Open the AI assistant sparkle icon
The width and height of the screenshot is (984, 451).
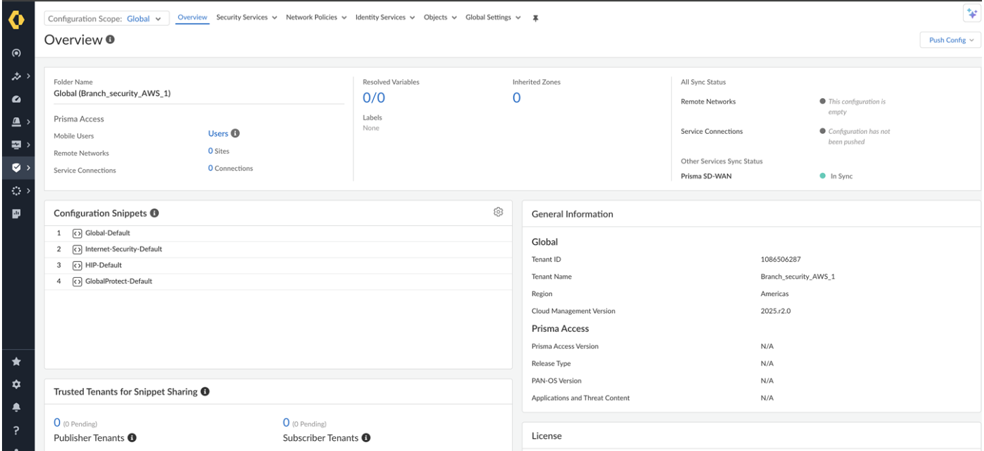[x=973, y=15]
